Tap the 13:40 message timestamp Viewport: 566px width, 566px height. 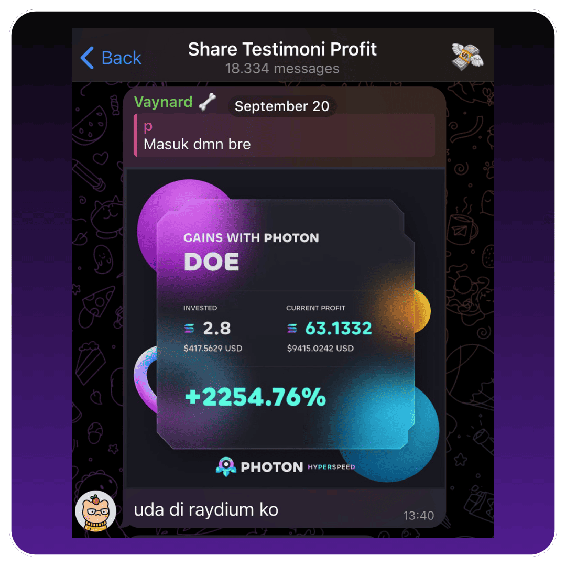418,516
